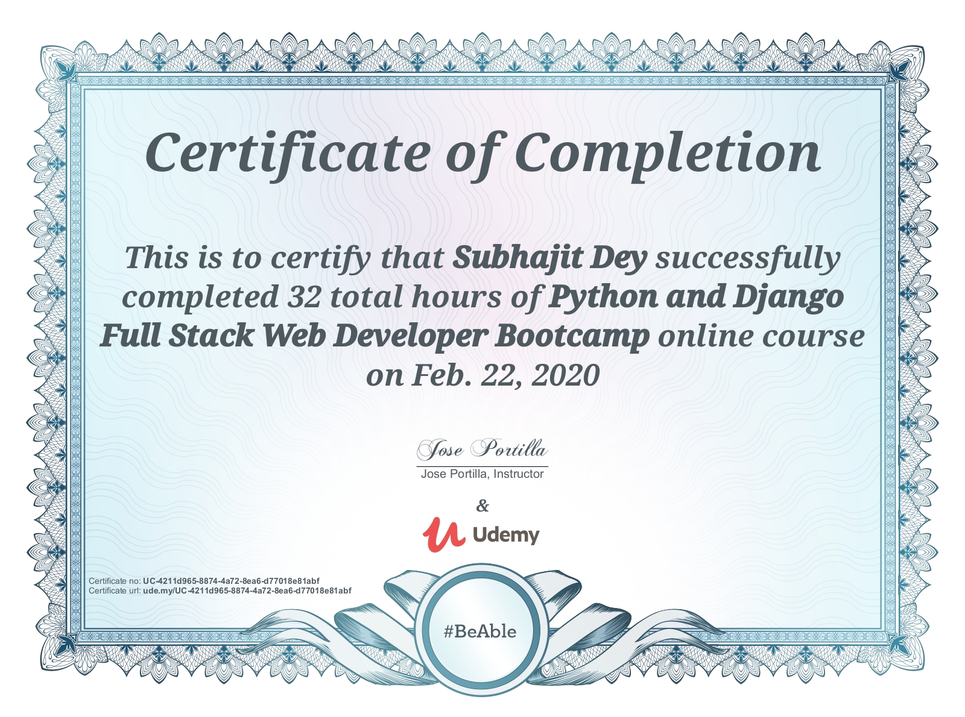
Task: Open the ude.my certificate URL
Action: click(247, 591)
